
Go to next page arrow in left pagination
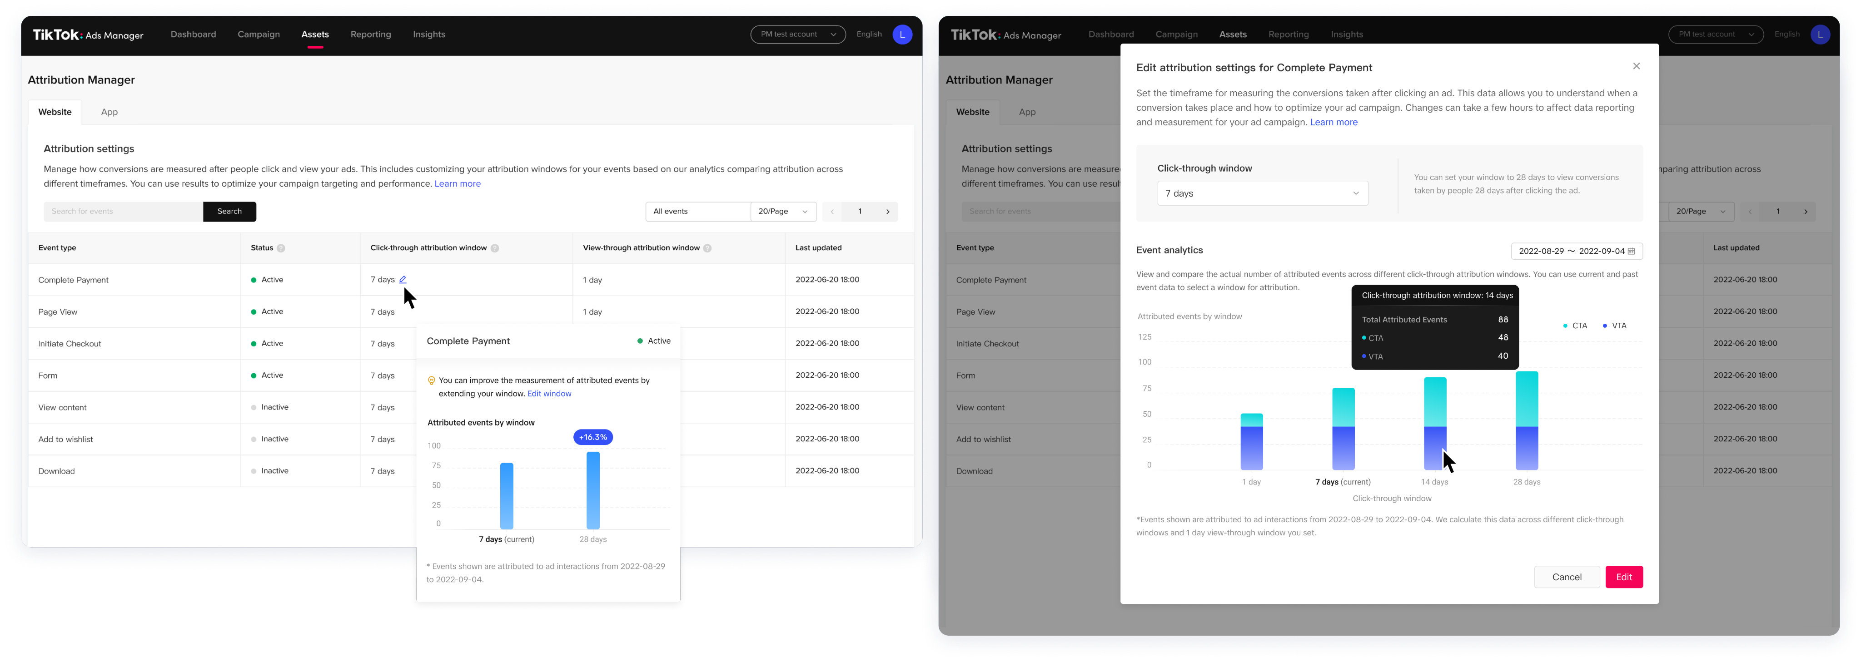click(x=888, y=212)
